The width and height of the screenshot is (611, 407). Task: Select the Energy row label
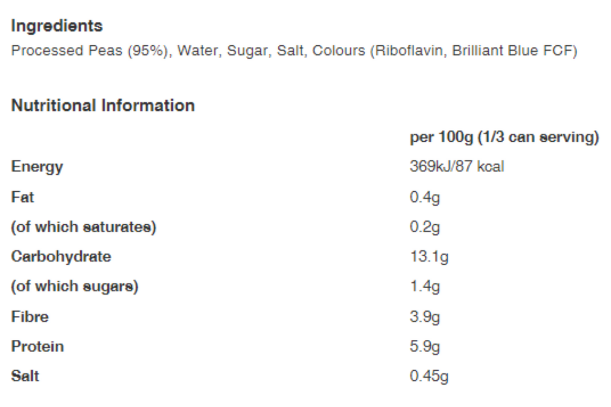37,167
